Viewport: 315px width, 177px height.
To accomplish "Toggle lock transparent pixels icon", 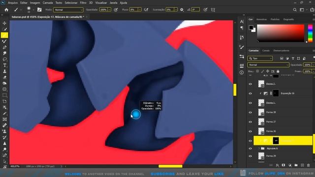I will (257, 71).
